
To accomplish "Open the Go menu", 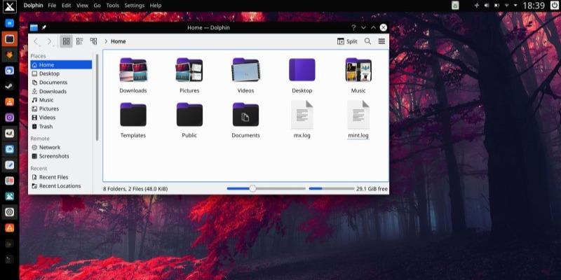I will [x=97, y=6].
